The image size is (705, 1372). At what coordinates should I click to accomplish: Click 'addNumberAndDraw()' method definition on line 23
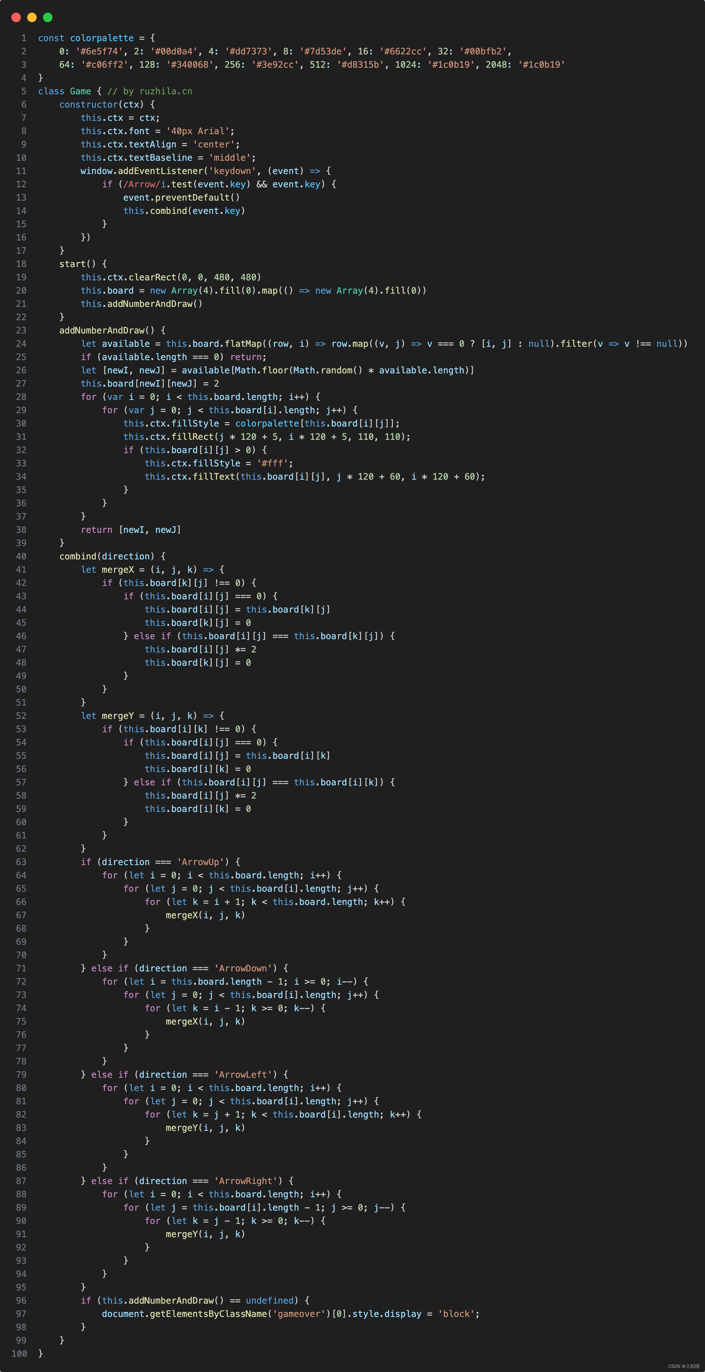point(107,331)
